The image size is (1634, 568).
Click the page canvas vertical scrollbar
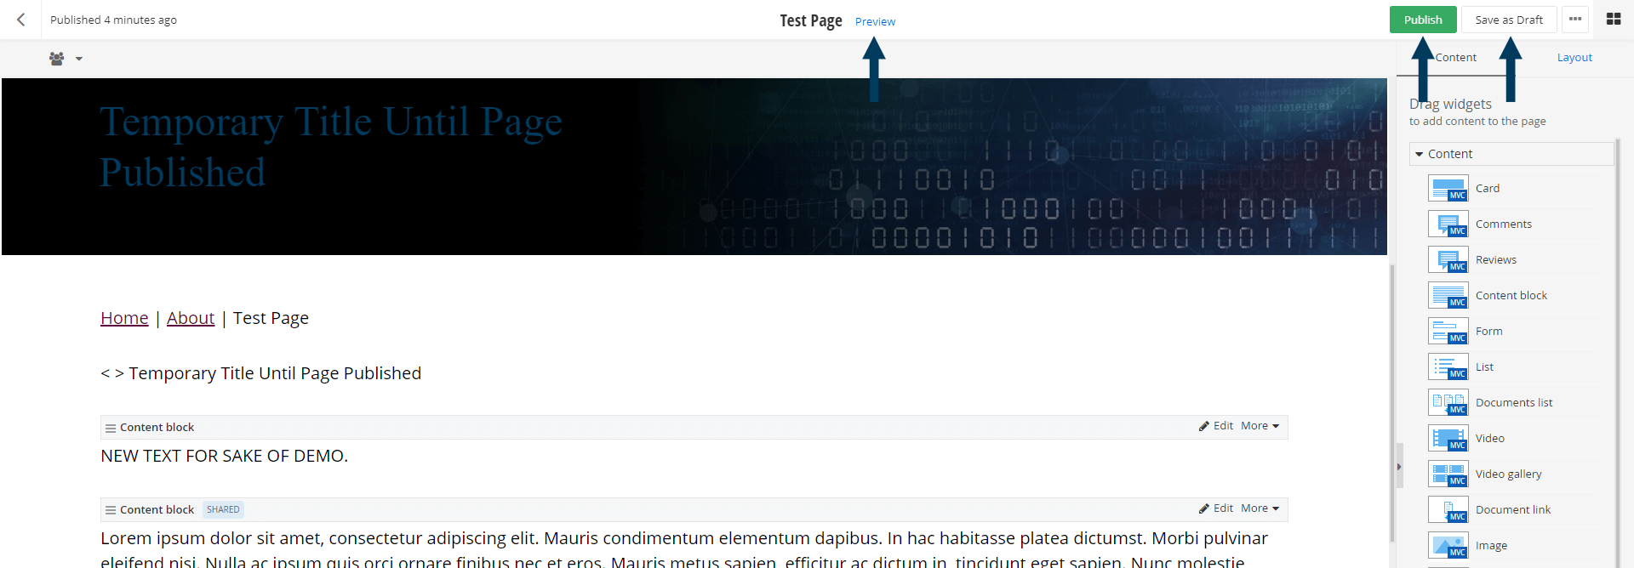click(1392, 403)
